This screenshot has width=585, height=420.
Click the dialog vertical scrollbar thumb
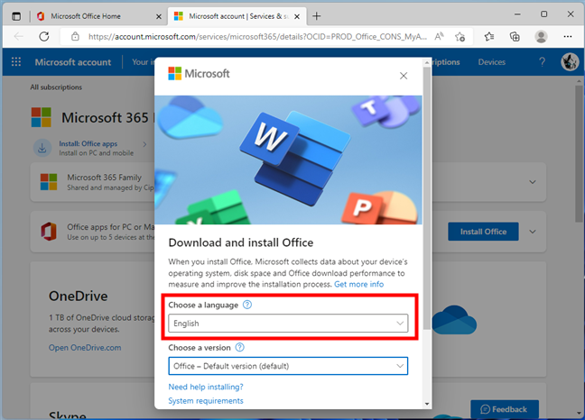(x=427, y=198)
